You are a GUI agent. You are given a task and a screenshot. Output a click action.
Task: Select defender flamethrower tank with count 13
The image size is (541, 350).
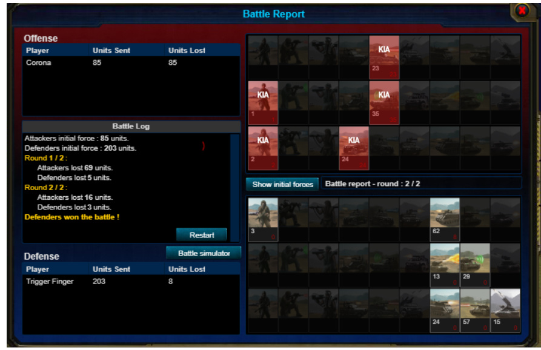pos(445,265)
